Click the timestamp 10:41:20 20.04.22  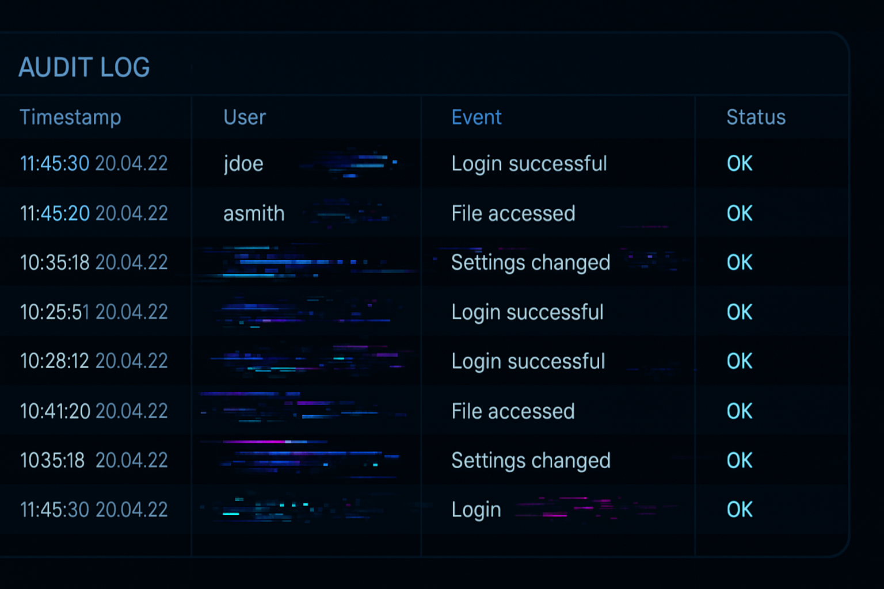pos(94,411)
